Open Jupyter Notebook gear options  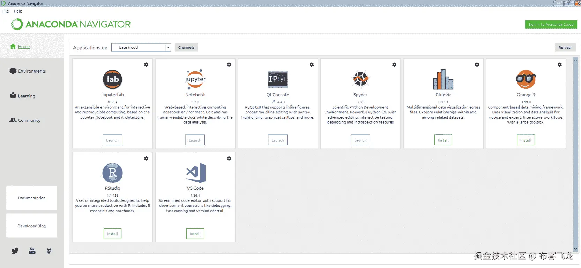pos(229,65)
